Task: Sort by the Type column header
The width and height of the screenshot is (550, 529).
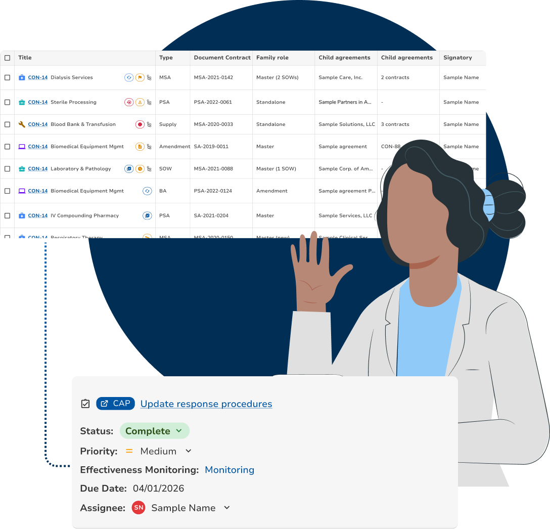Action: point(166,58)
